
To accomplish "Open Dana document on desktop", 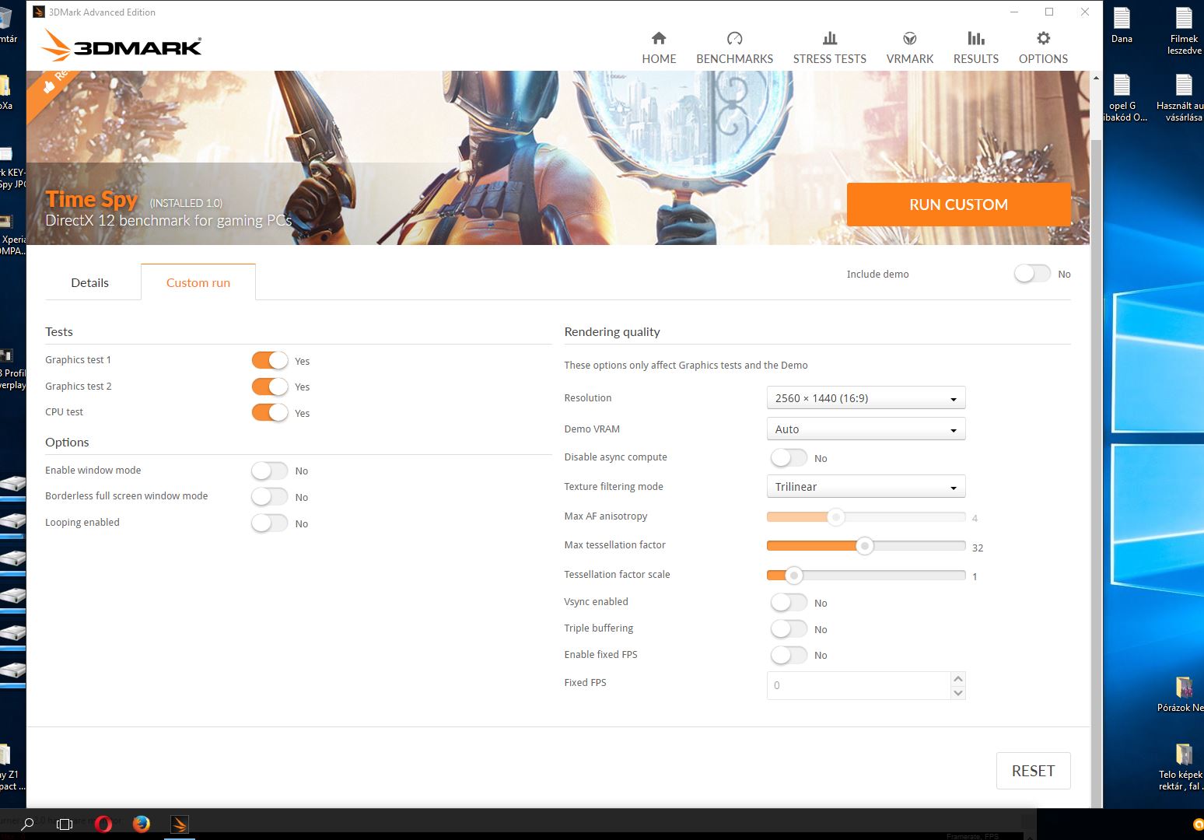I will click(1122, 26).
